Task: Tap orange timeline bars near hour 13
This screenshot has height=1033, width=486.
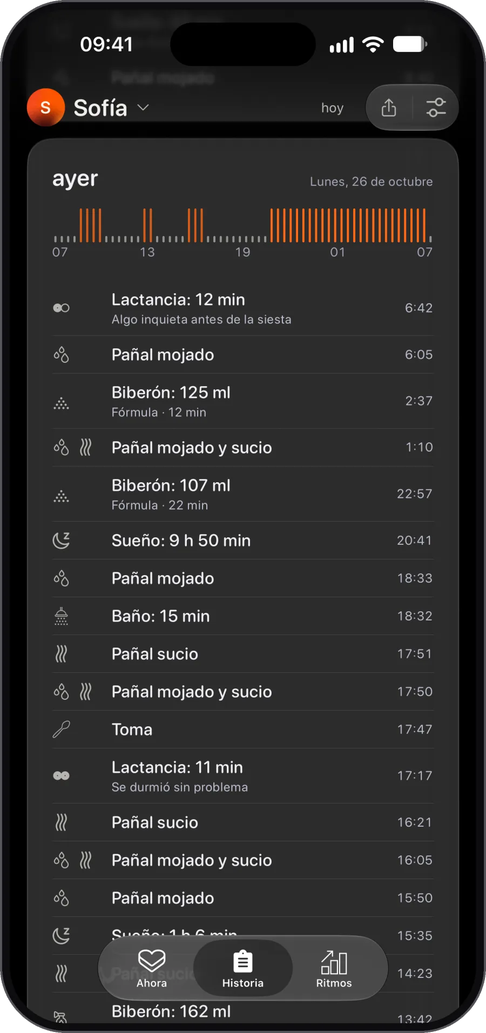Action: tap(147, 225)
